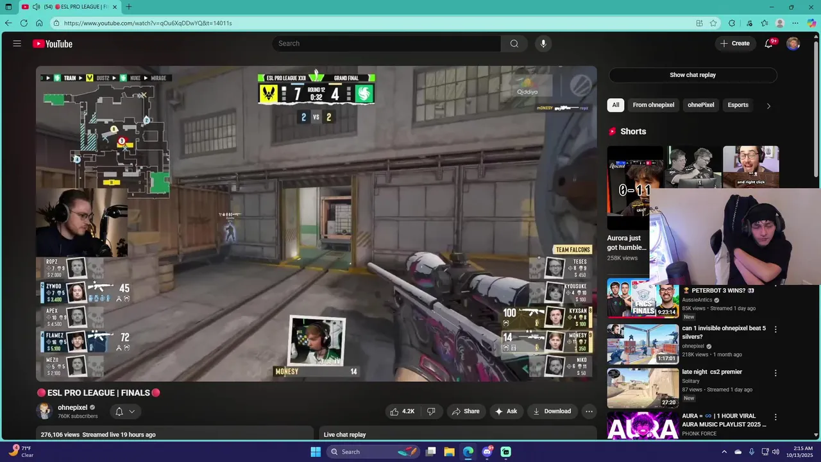Go back in the browser

point(8,23)
